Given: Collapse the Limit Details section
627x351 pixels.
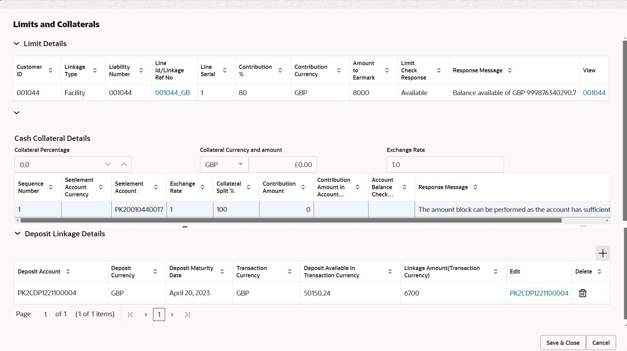Looking at the screenshot, I should (17, 44).
